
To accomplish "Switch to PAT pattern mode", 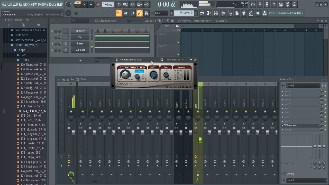I will [x=77, y=3].
